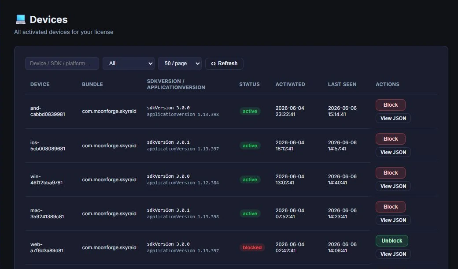Click active badge in ios-5cb008089681 row
This screenshot has height=269, width=458.
[x=250, y=146]
